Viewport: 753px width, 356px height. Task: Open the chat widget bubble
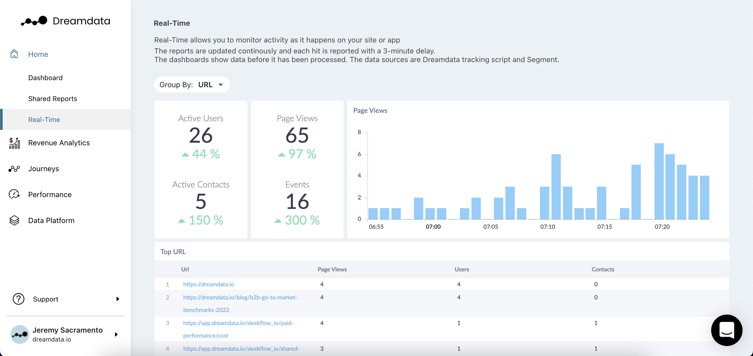pyautogui.click(x=726, y=330)
